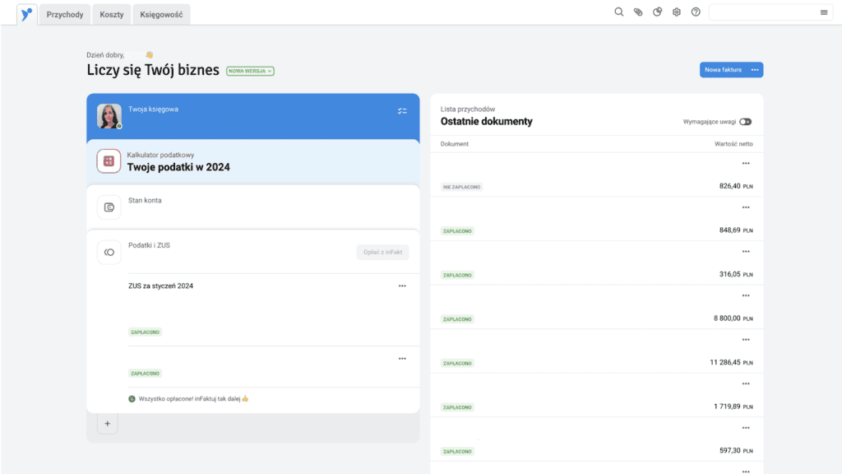
Task: Click the Dokument column header
Action: point(454,144)
